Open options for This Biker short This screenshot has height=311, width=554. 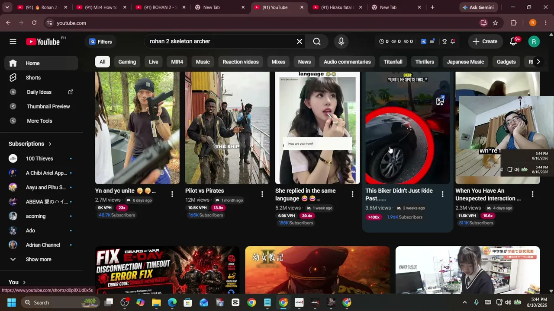[x=442, y=194]
